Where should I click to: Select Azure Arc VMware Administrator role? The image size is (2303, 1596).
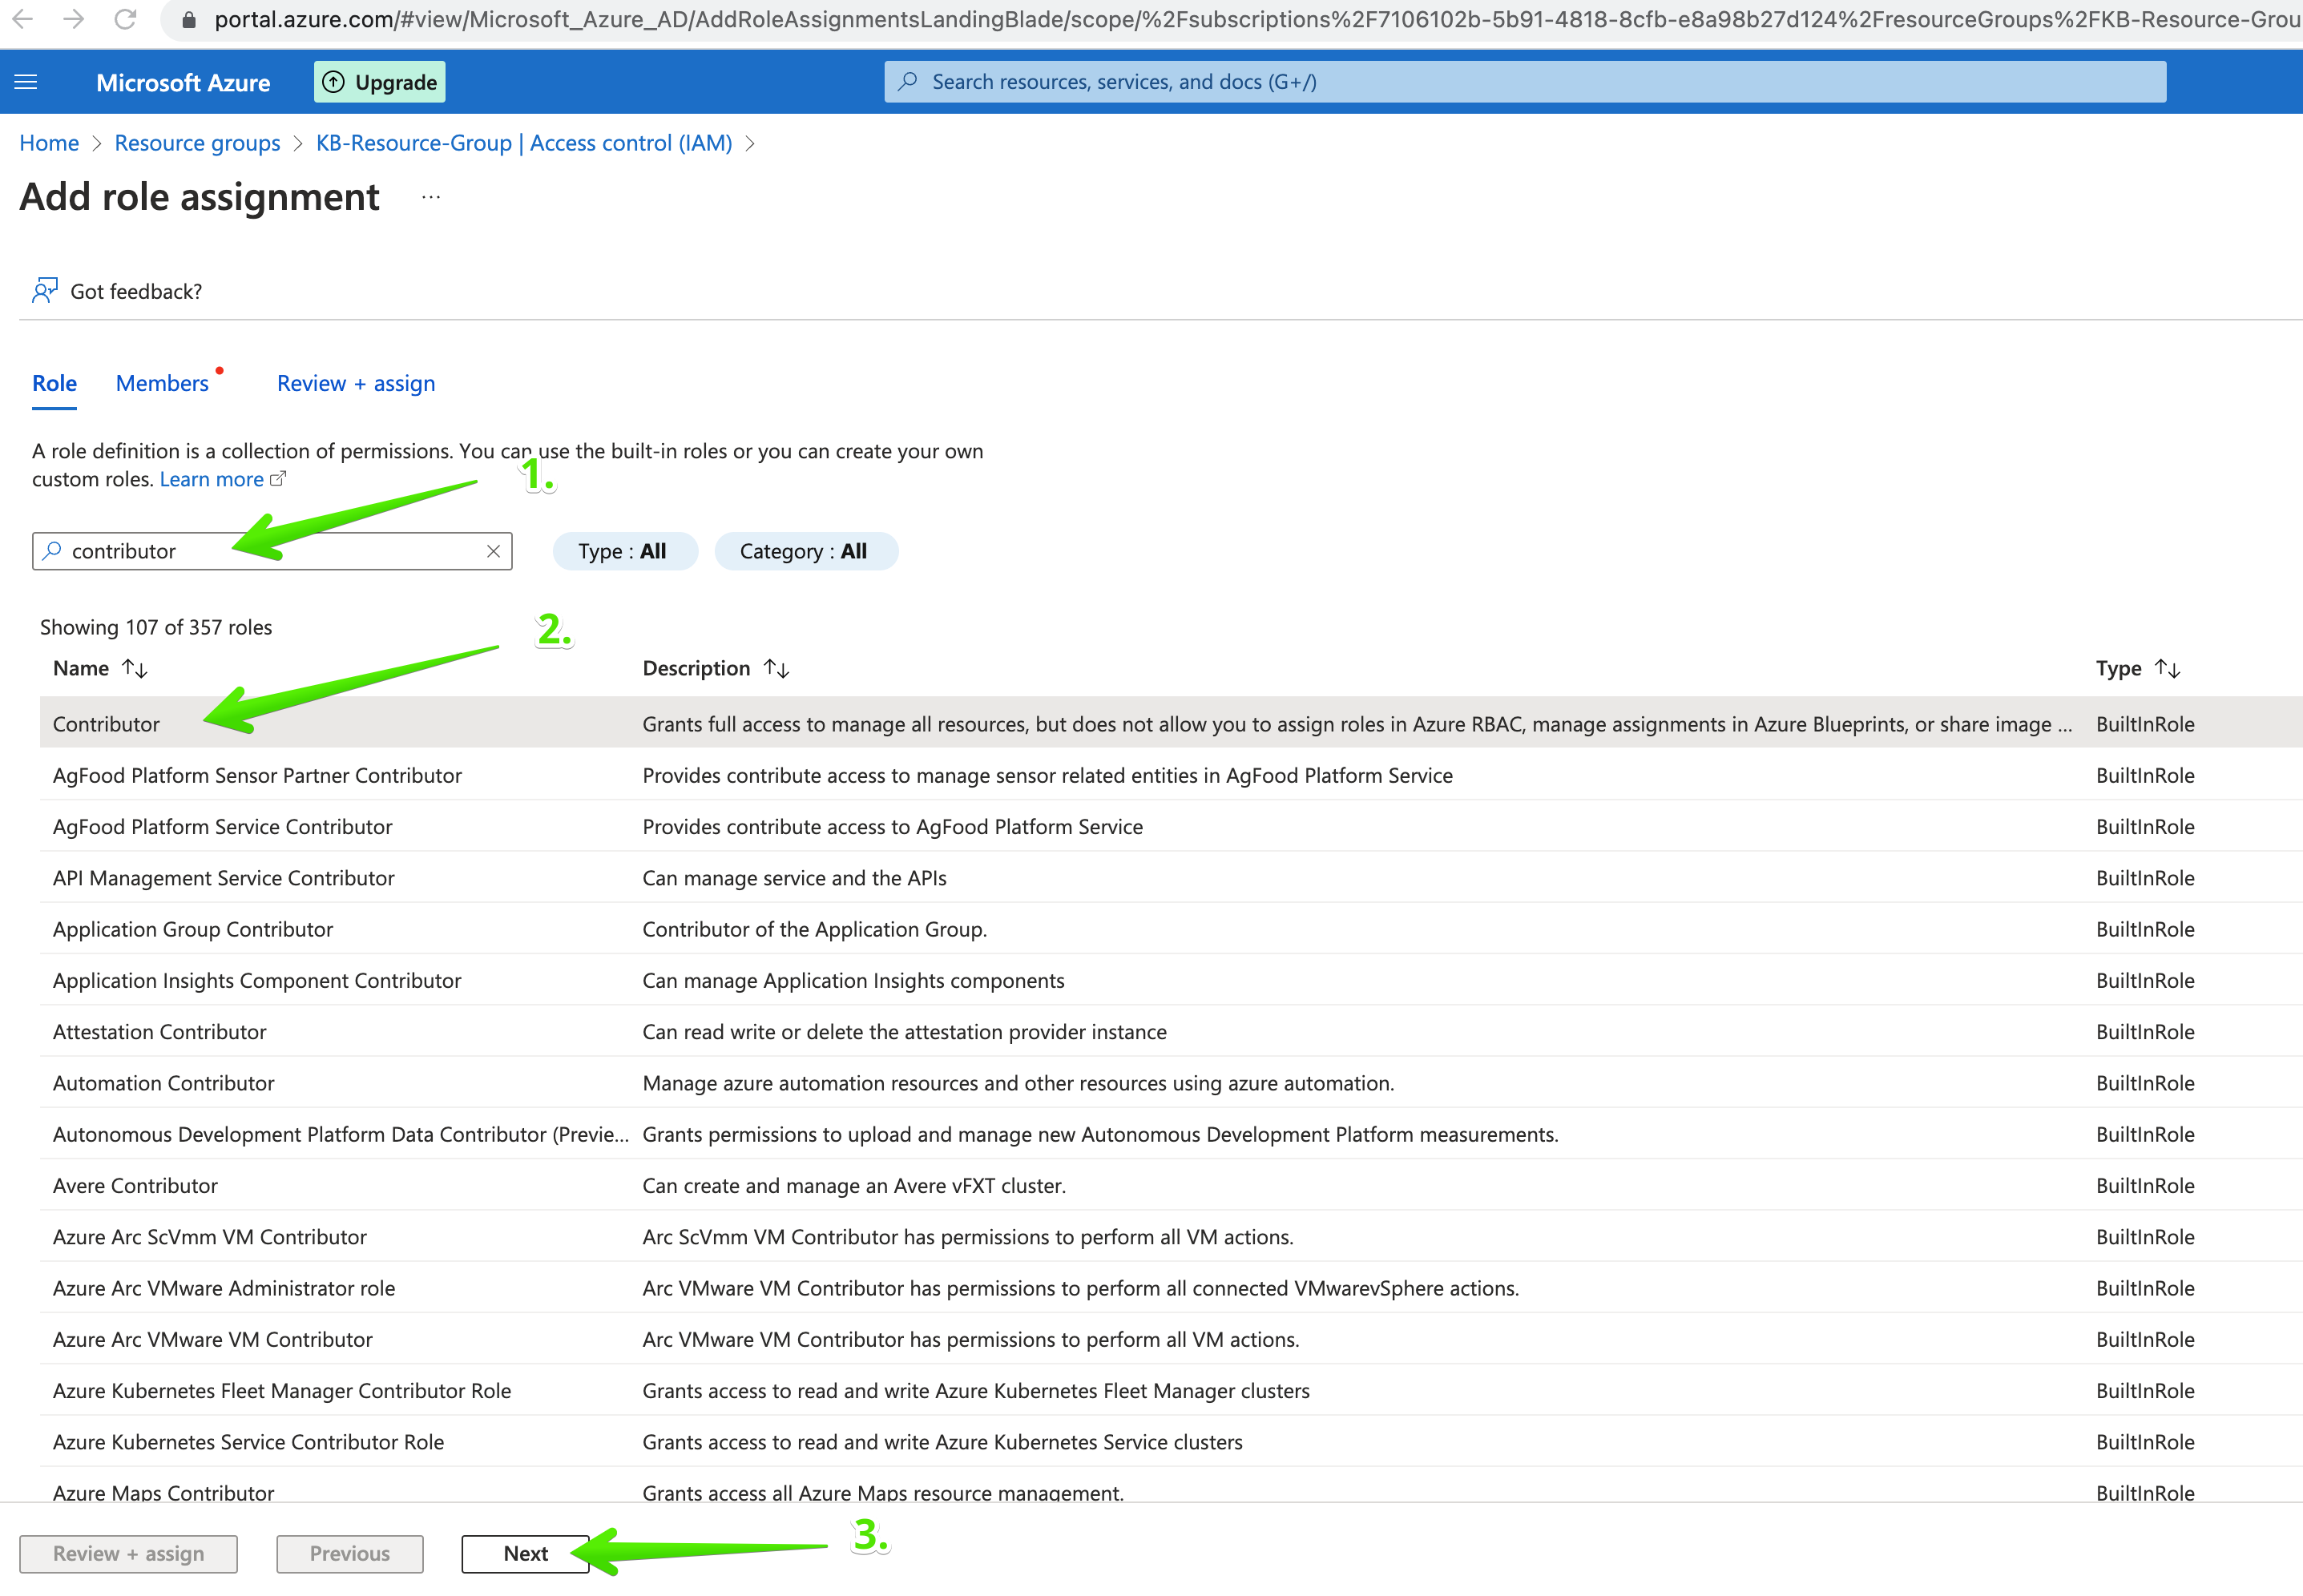tap(1171, 1288)
